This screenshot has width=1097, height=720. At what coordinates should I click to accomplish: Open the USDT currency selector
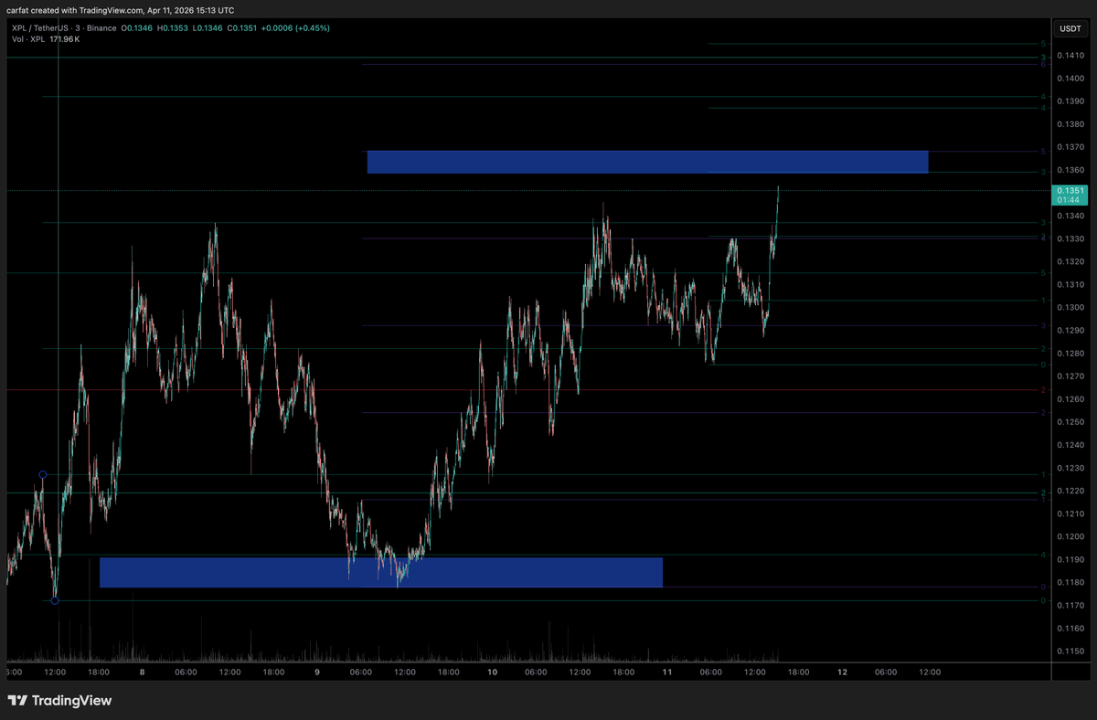(1069, 29)
